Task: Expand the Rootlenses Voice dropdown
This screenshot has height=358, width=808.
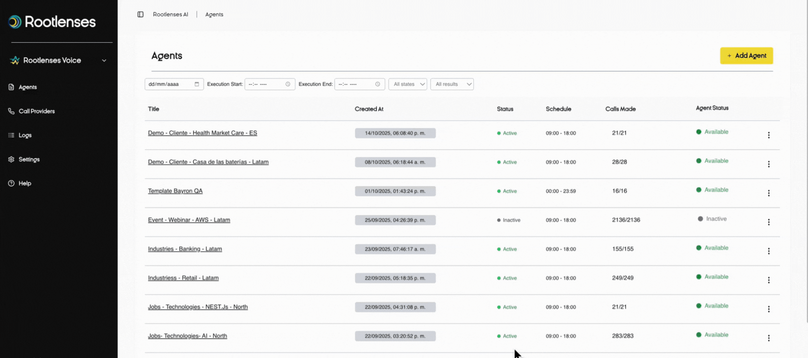Action: pos(104,61)
